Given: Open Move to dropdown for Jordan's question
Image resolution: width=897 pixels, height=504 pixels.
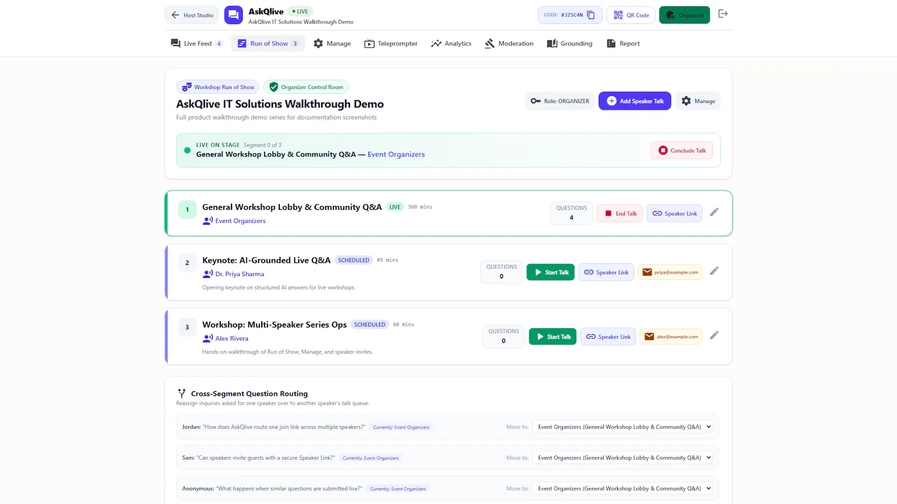Looking at the screenshot, I should pyautogui.click(x=623, y=427).
